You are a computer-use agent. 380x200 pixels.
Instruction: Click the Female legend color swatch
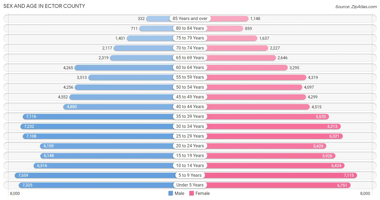point(192,193)
